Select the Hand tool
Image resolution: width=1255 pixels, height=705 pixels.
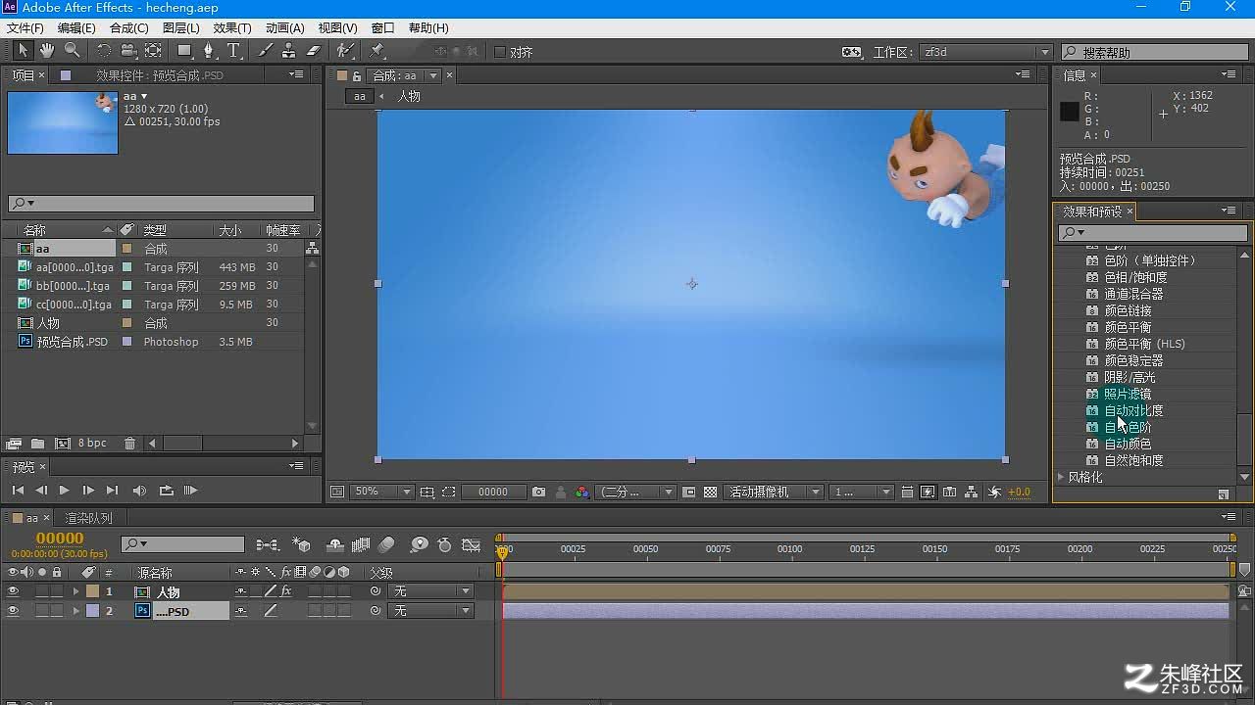47,51
